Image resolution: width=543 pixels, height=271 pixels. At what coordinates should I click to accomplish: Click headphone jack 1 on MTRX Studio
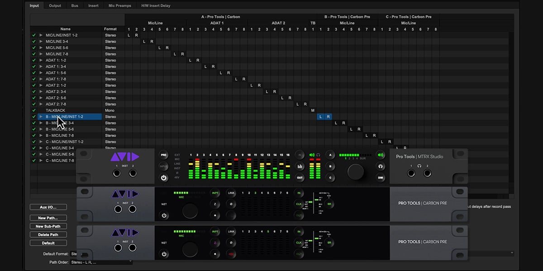coord(411,174)
